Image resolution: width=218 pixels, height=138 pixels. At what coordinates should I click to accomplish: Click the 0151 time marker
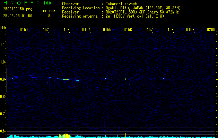point(24,30)
